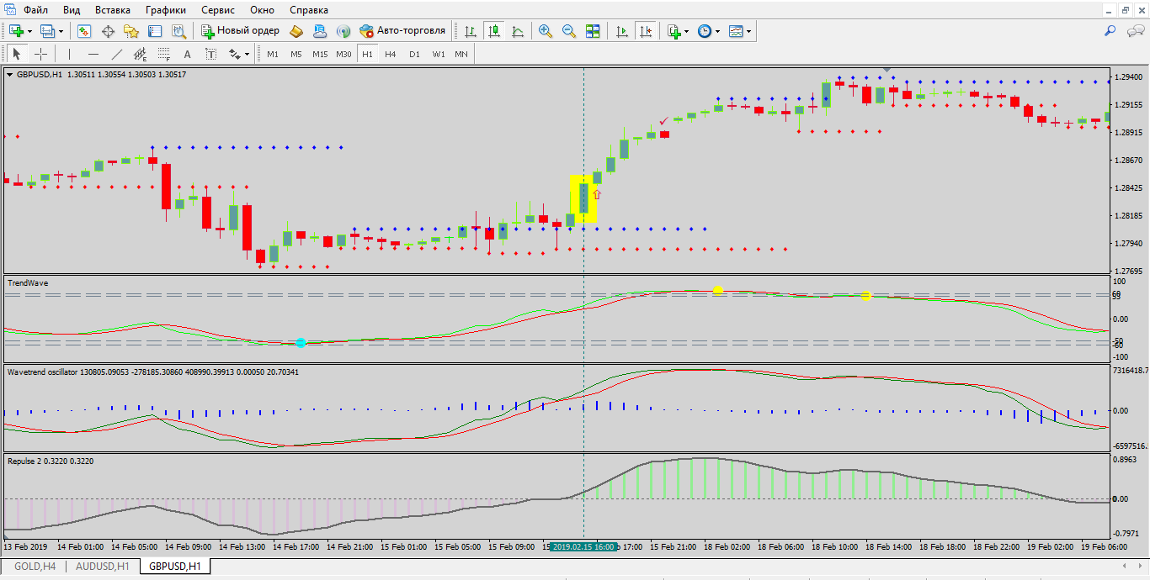1150x580 pixels.
Task: Toggle chart auto scroll to latest bar
Action: tap(622, 31)
